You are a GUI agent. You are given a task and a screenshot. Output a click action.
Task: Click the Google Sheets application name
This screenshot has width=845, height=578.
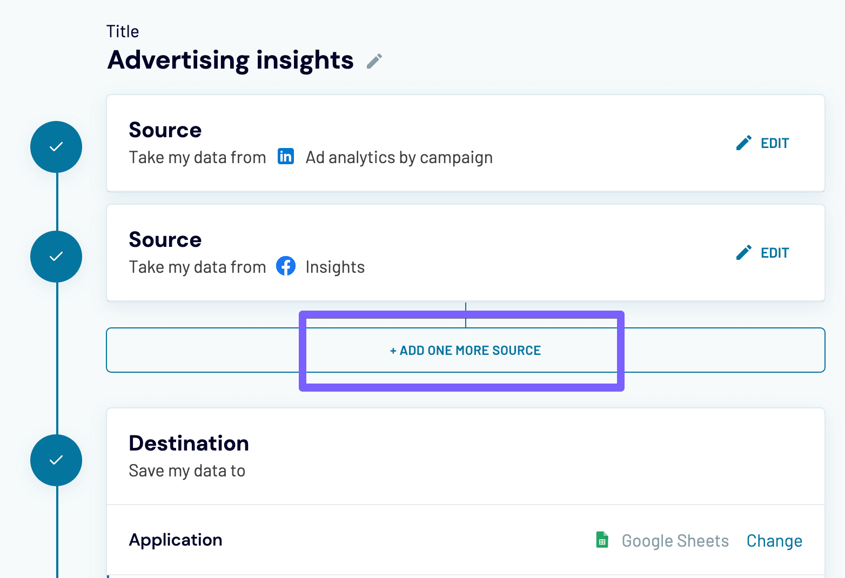pyautogui.click(x=675, y=541)
